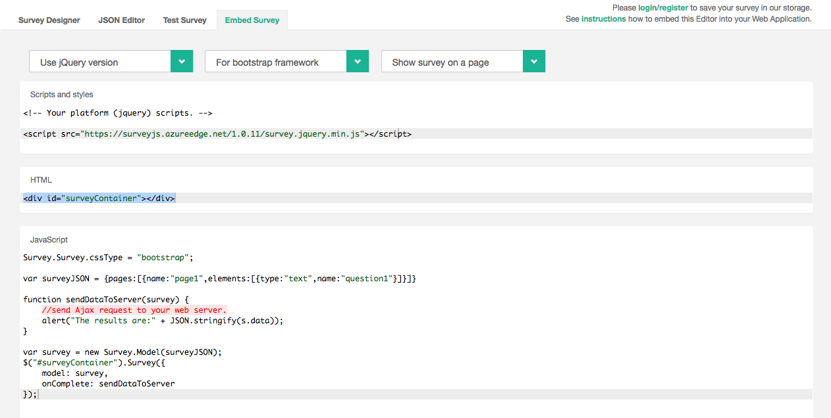831x418 pixels.
Task: Open the JSON Editor tab
Action: pyautogui.click(x=122, y=20)
